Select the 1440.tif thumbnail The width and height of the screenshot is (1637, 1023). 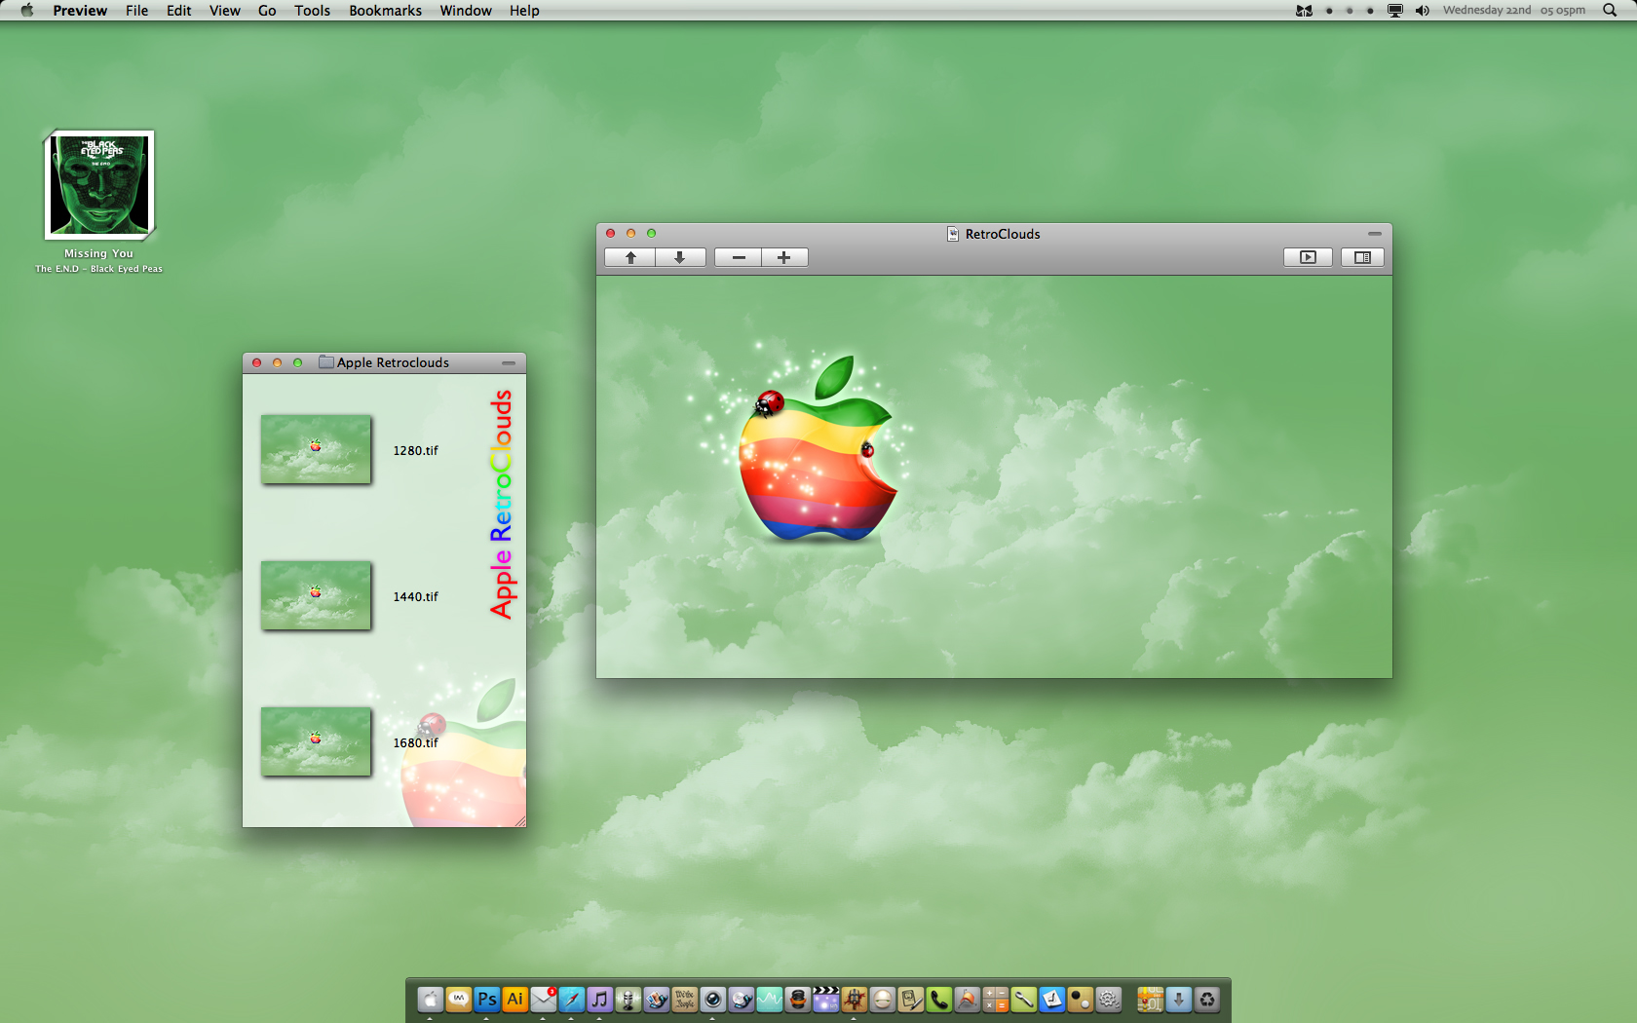[316, 595]
